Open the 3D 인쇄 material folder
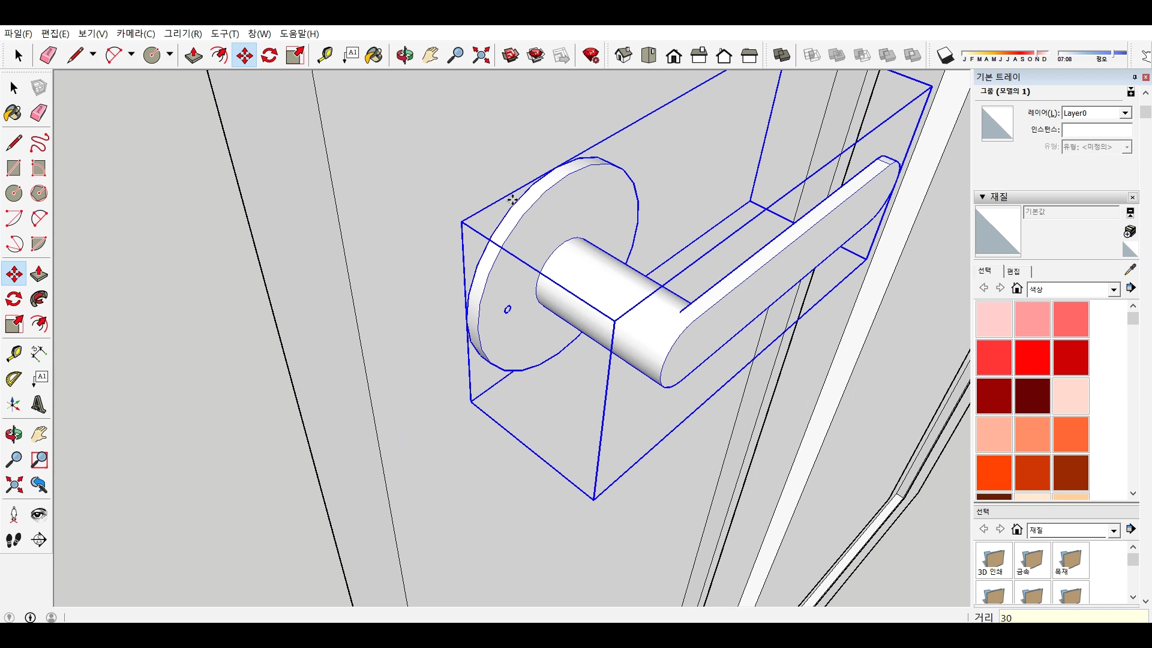The image size is (1152, 648). coord(994,561)
